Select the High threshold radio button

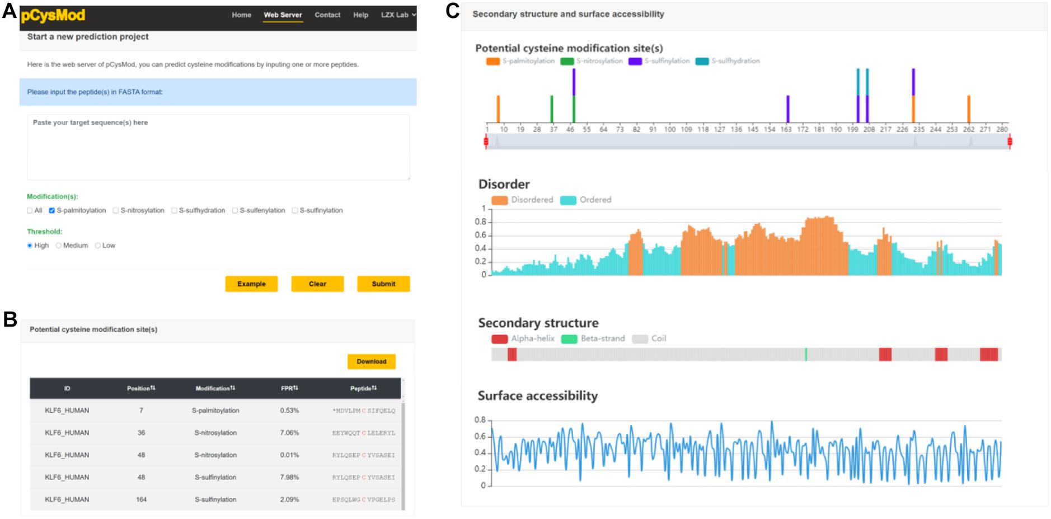[x=30, y=246]
